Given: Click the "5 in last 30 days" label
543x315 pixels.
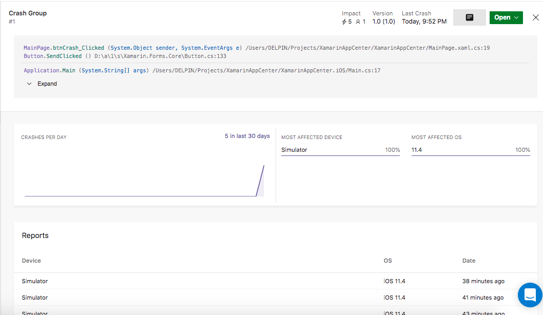Looking at the screenshot, I should pos(247,135).
